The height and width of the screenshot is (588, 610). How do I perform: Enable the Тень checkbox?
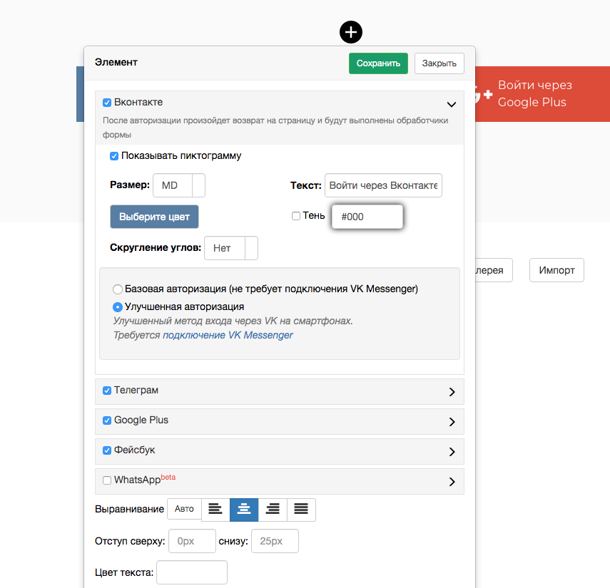pyautogui.click(x=296, y=216)
